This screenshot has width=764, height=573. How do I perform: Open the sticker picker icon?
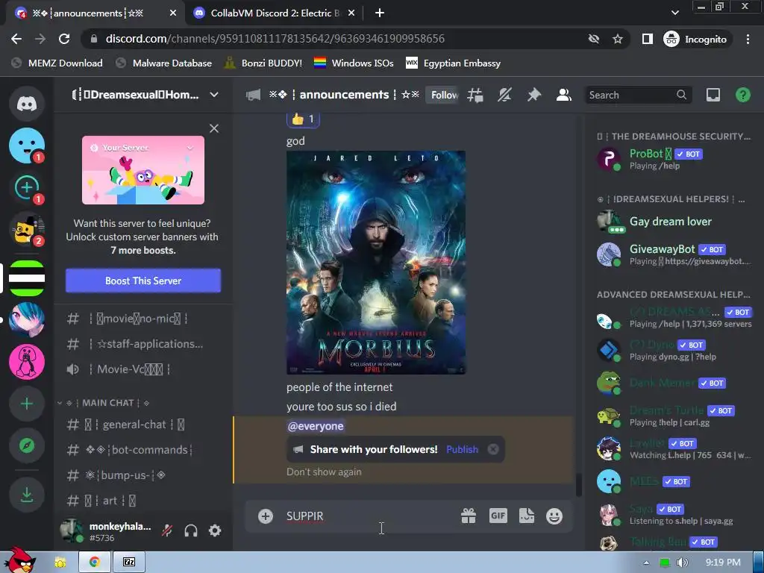pyautogui.click(x=527, y=516)
